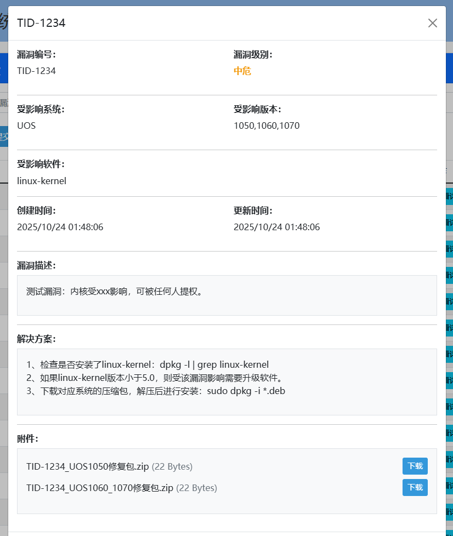The height and width of the screenshot is (536, 453).
Task: Select the TID-1234 value under 漏洞编号
Action: point(36,71)
